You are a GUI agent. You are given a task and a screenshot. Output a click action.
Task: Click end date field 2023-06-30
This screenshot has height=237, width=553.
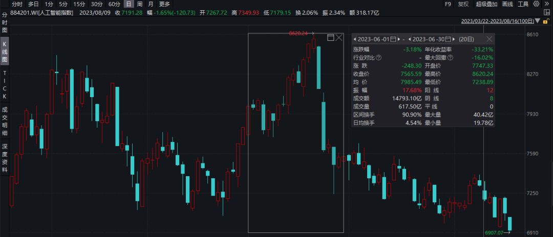click(428, 39)
